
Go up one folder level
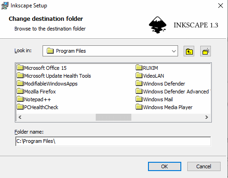coord(189,51)
